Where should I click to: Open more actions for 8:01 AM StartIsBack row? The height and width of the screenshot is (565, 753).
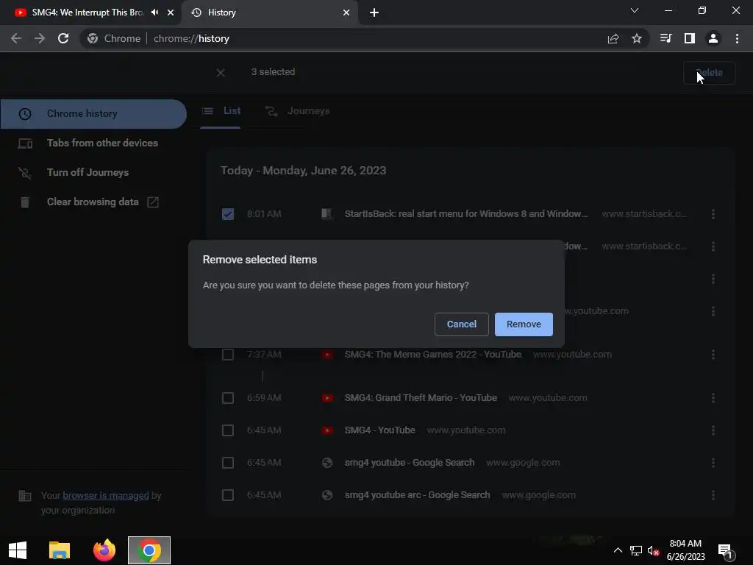click(713, 214)
